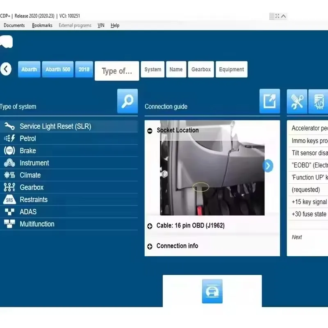Click the 2018 year breadcrumb button
Image resolution: width=328 pixels, height=328 pixels.
pos(84,69)
